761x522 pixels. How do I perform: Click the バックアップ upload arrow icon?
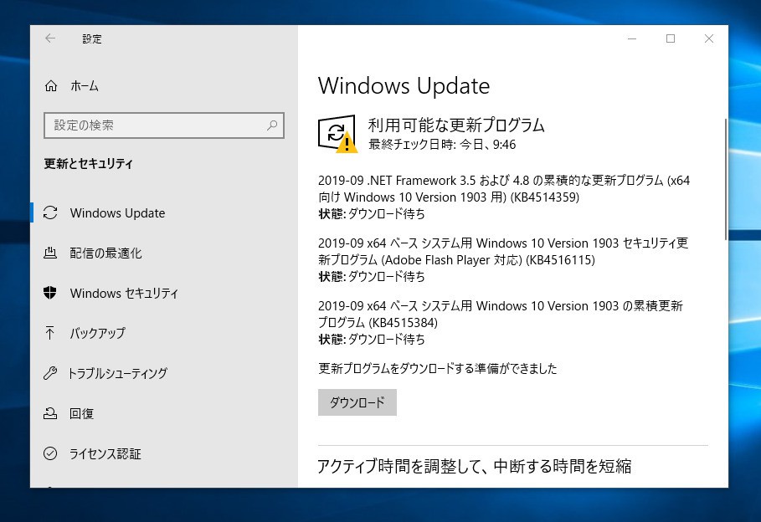pos(50,333)
